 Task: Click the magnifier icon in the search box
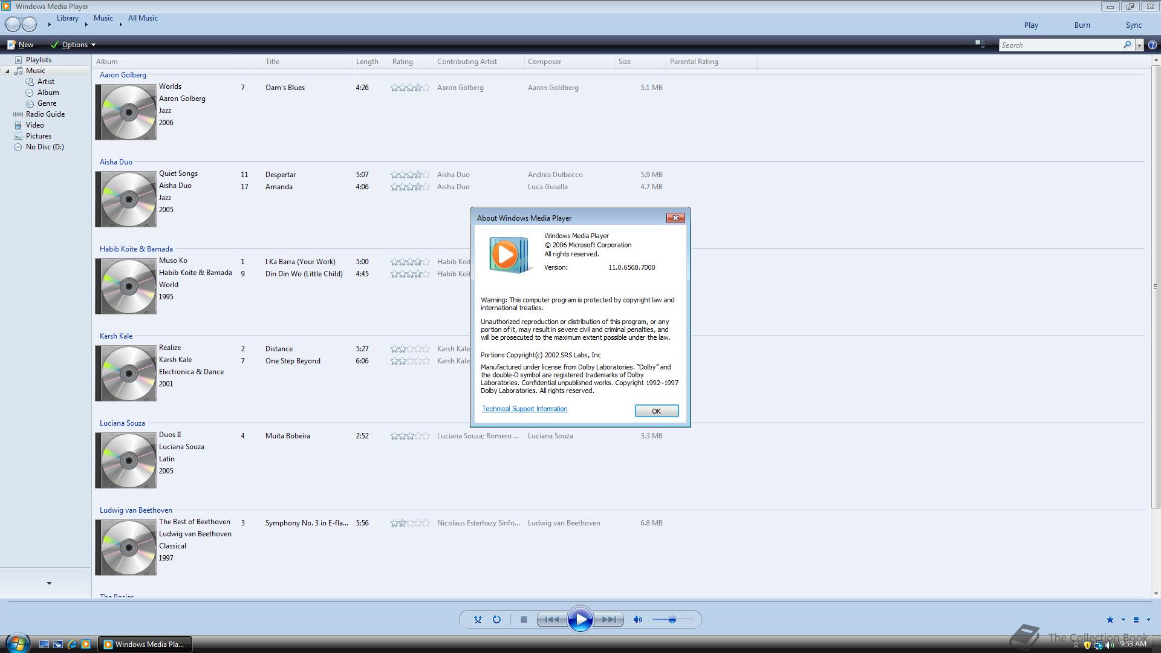coord(1127,45)
